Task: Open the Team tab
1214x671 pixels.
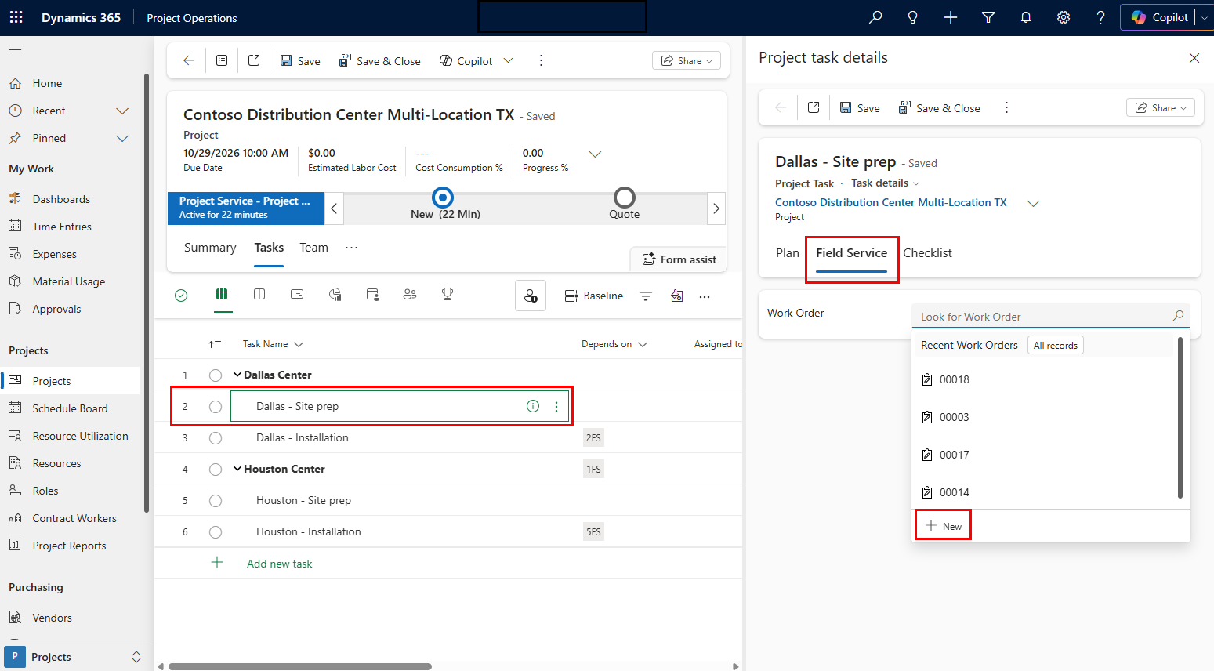Action: pyautogui.click(x=313, y=248)
